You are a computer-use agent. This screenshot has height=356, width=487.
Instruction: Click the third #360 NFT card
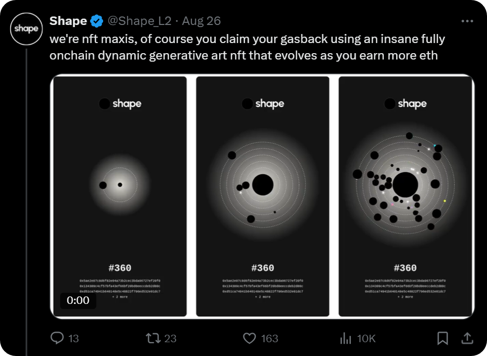tap(405, 197)
